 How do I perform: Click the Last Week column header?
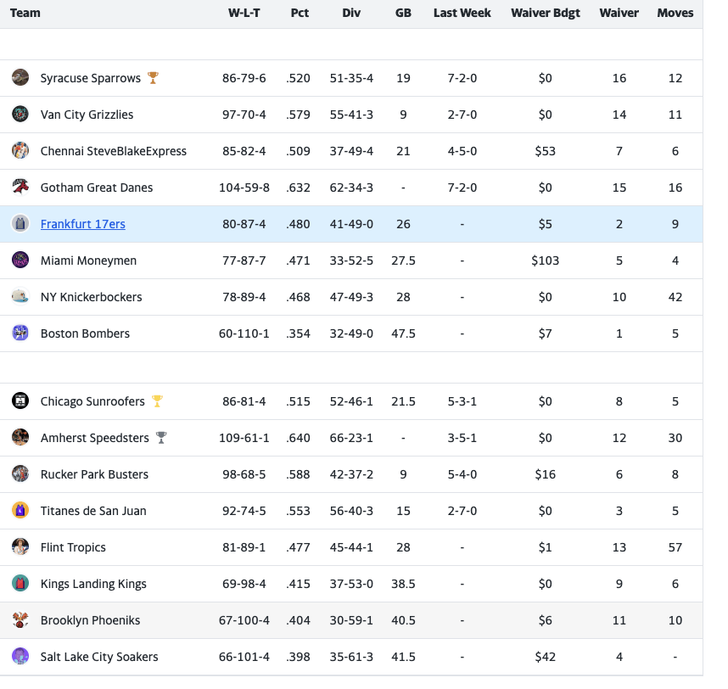462,13
